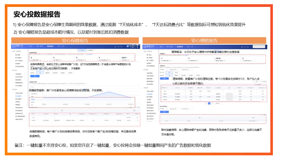Image resolution: width=281 pixels, height=158 pixels.
Task: Click the redacted account name box in the right screenshot header
Action: coord(259,46)
